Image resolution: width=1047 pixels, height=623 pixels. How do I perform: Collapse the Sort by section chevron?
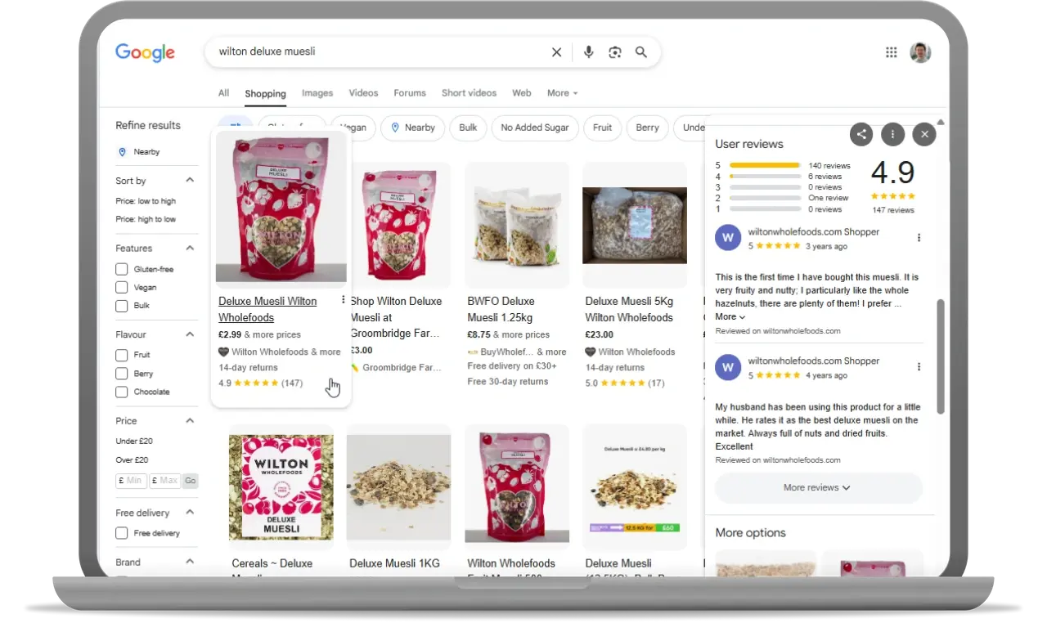(190, 180)
